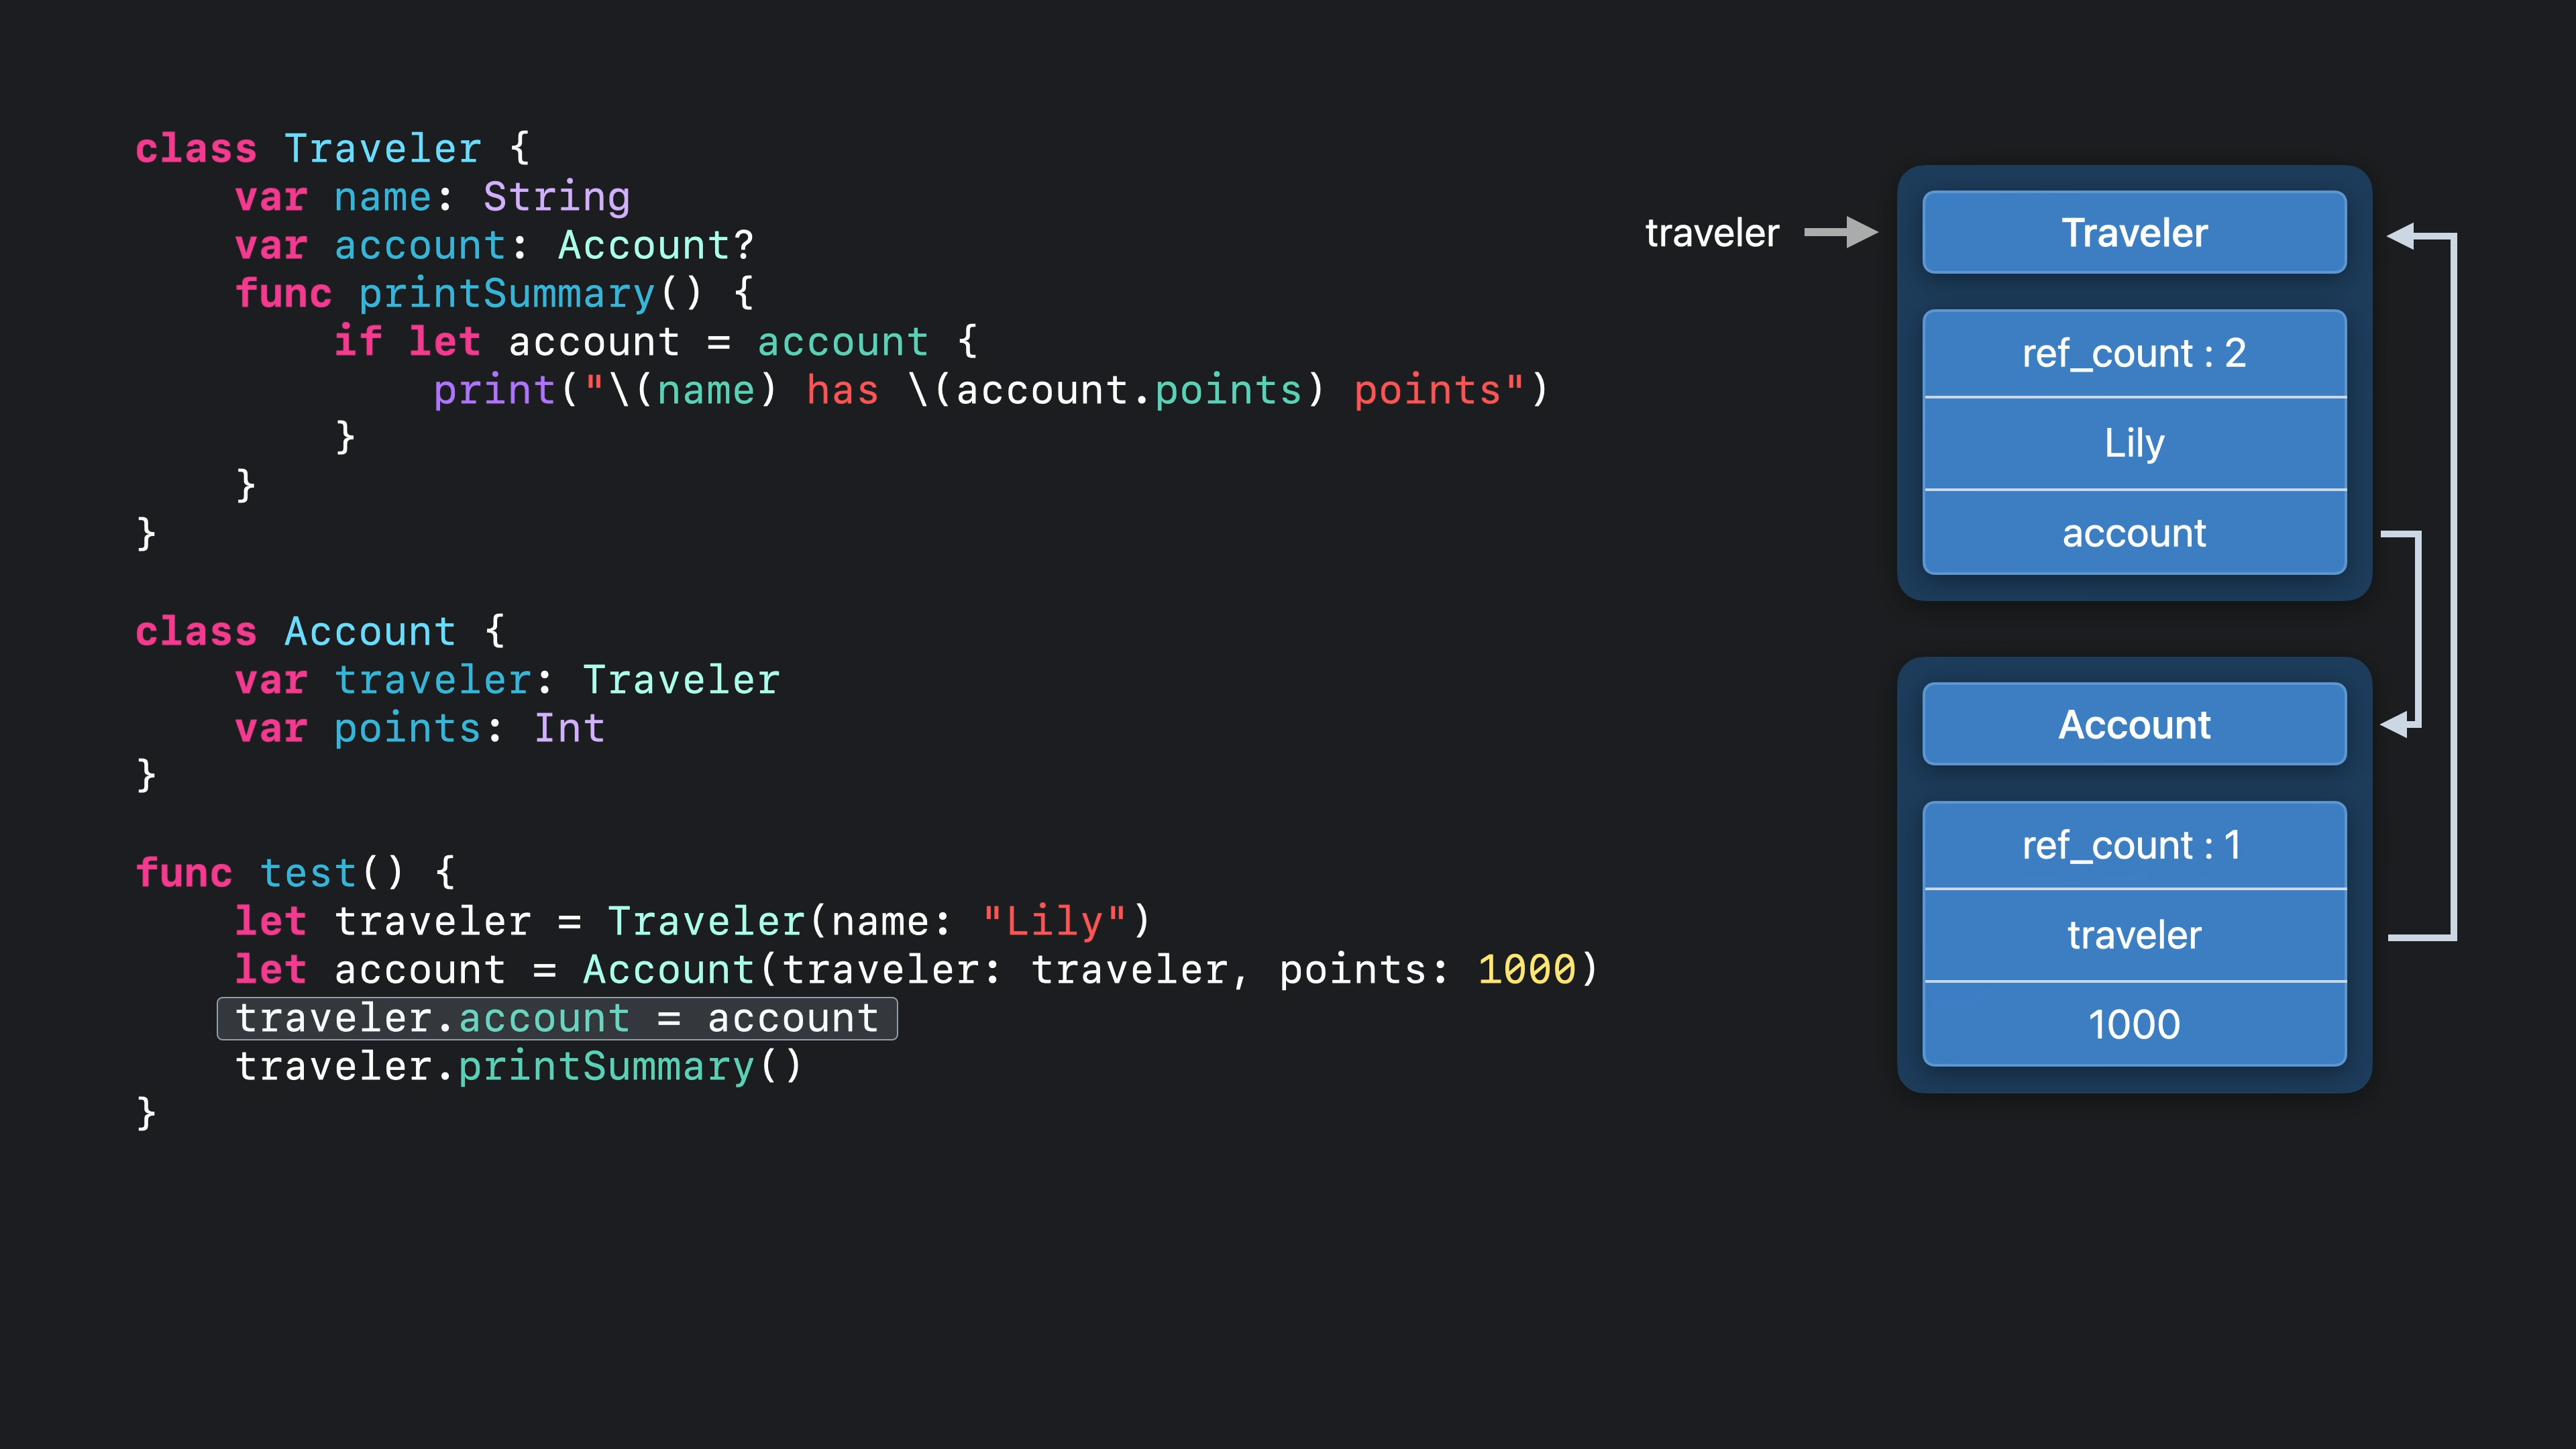The width and height of the screenshot is (2576, 1449).
Task: Click the func test() declaration
Action: [x=296, y=873]
